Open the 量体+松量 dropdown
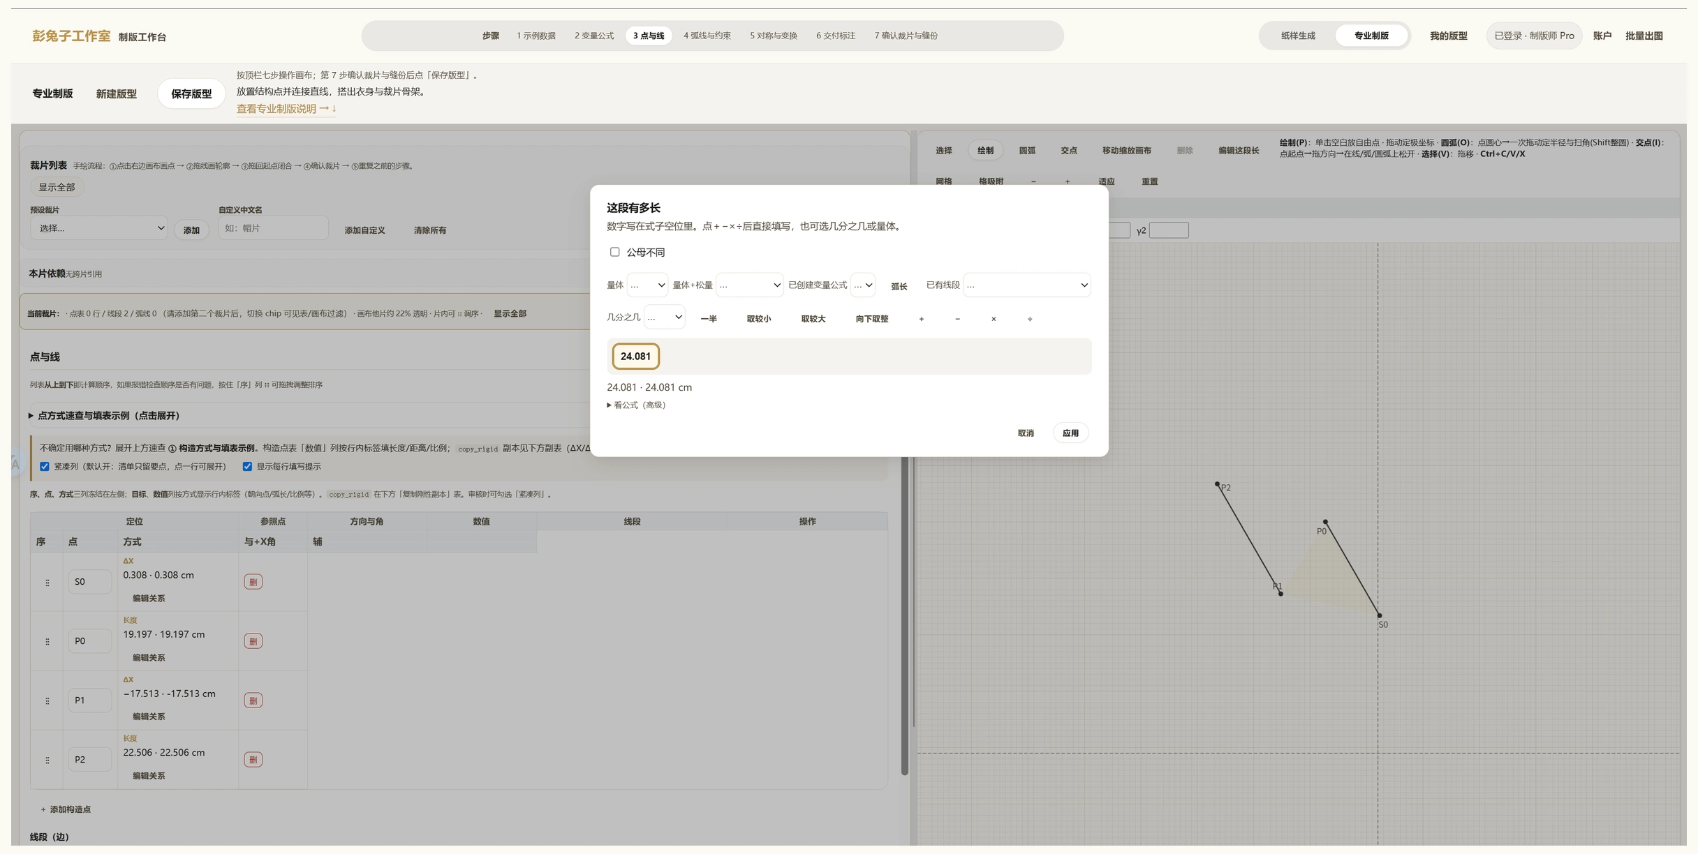 pyautogui.click(x=749, y=285)
